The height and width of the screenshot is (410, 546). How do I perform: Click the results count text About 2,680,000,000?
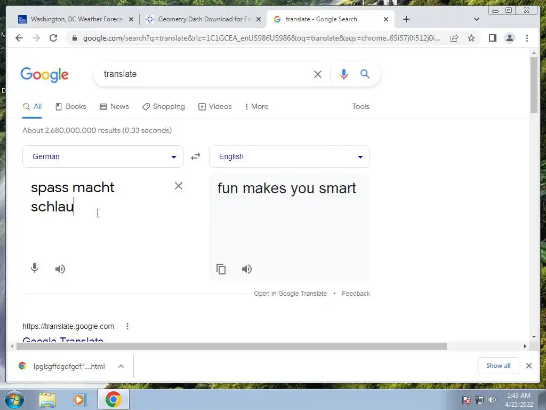(x=97, y=130)
